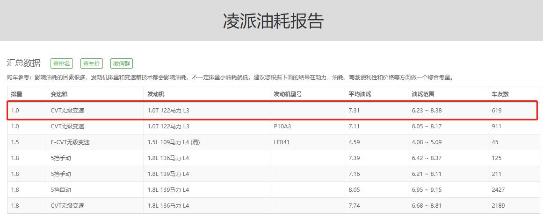
Task: Click CVT无级变速 in the 2189-owner row
Action: [x=67, y=206]
